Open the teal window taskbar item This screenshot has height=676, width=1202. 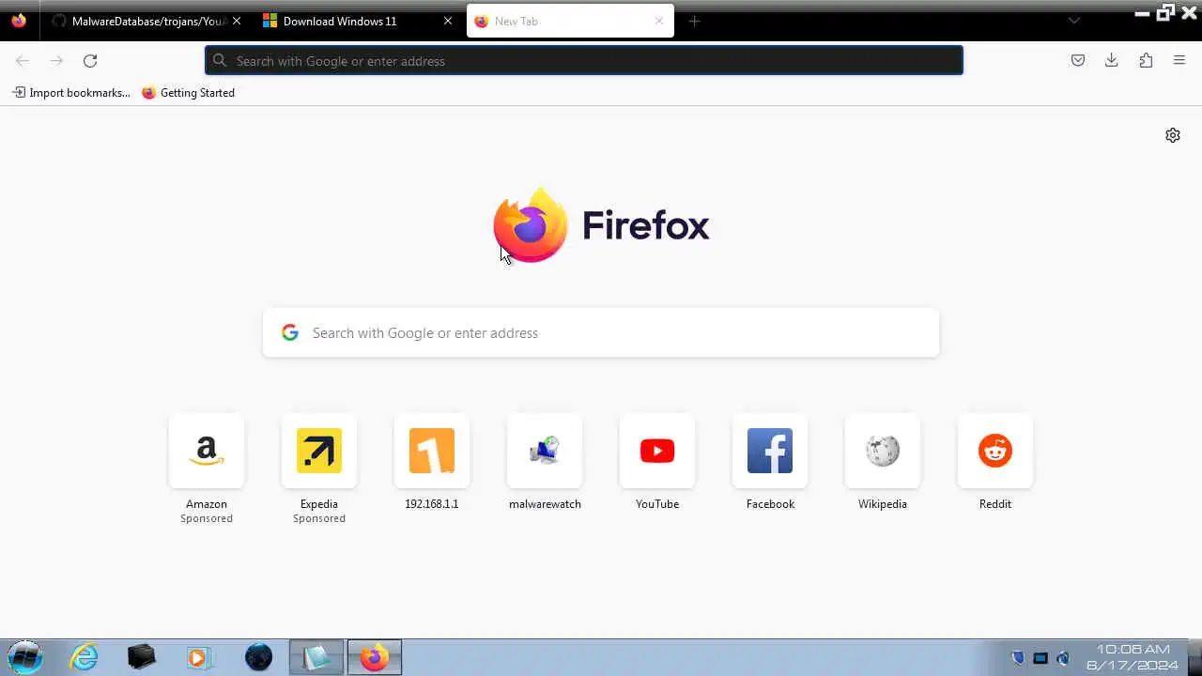tap(316, 657)
